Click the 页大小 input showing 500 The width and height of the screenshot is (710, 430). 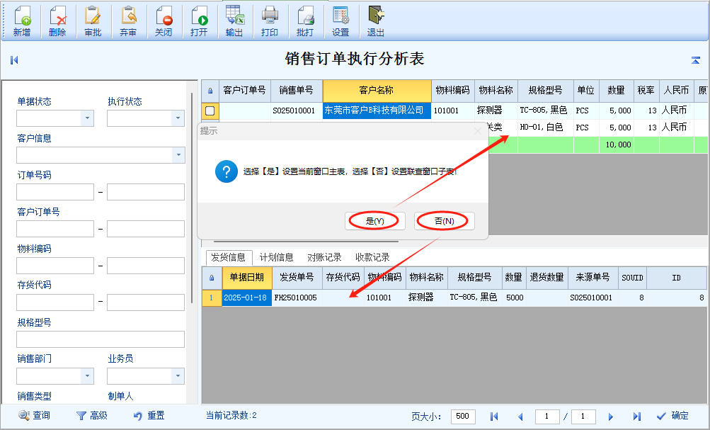(x=463, y=417)
